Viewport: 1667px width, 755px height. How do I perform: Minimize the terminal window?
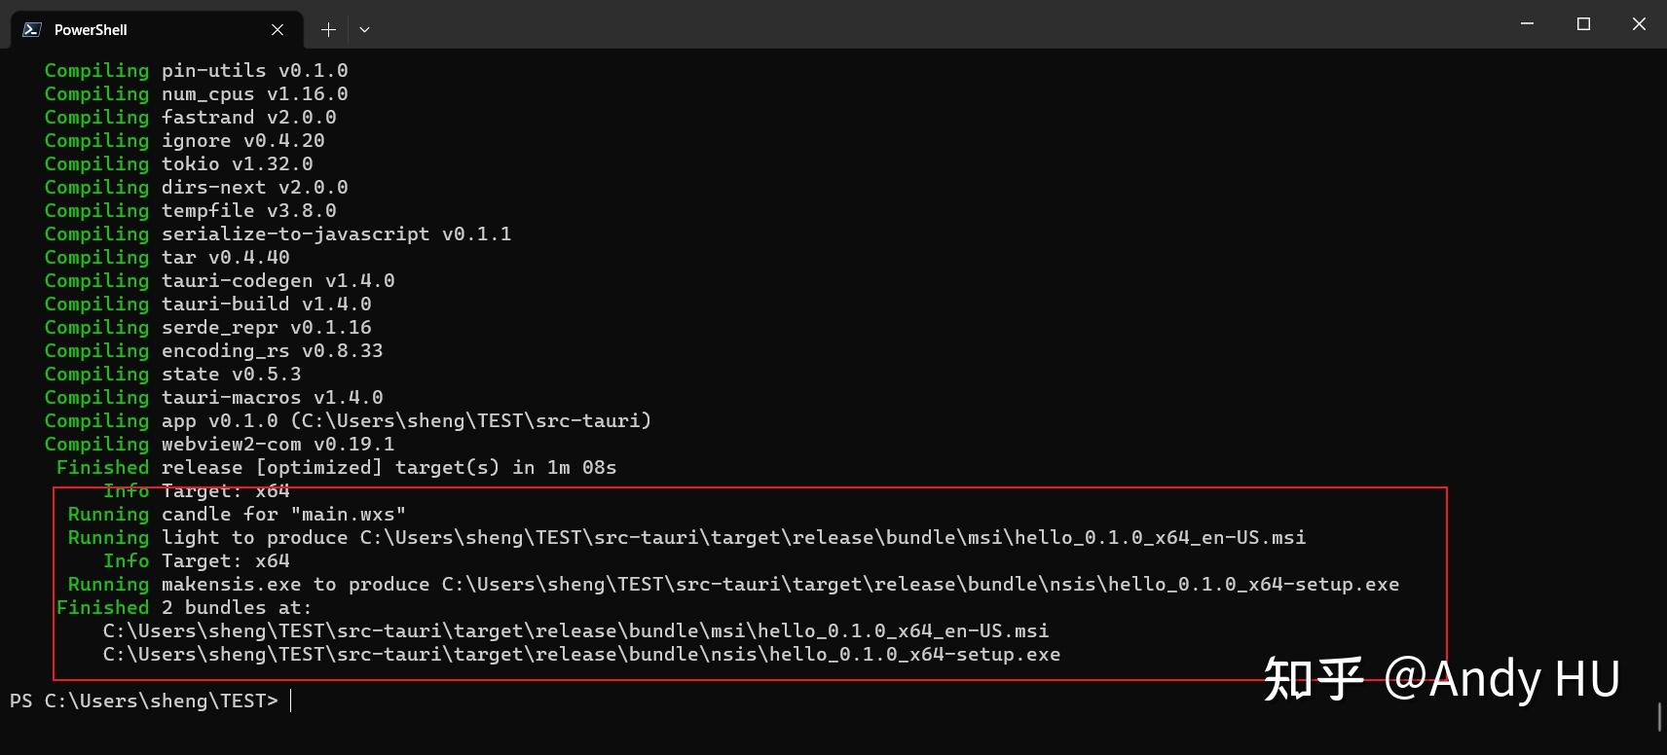[1527, 24]
